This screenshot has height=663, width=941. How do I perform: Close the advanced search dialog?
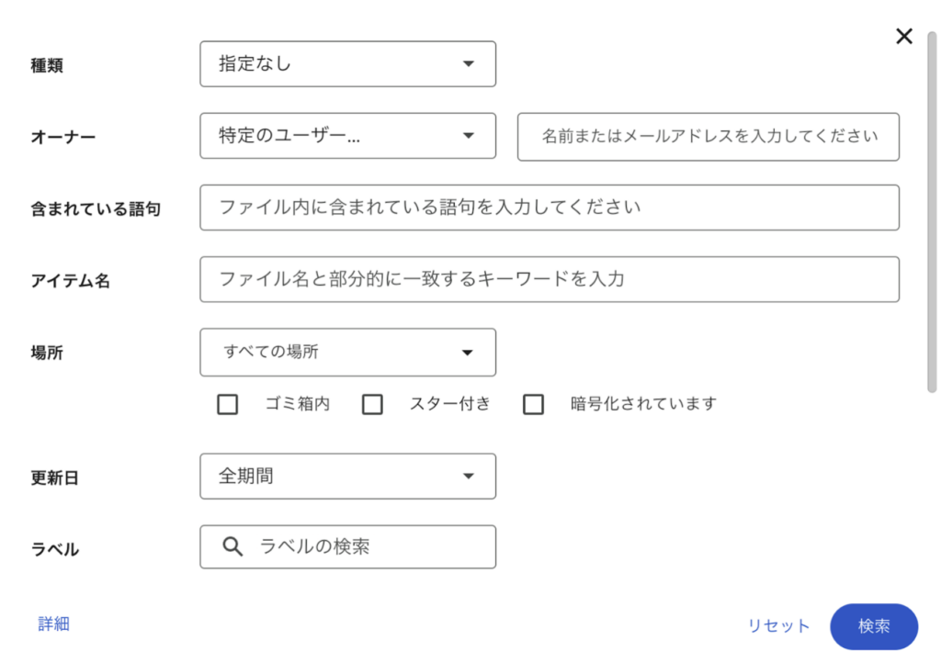pos(904,36)
